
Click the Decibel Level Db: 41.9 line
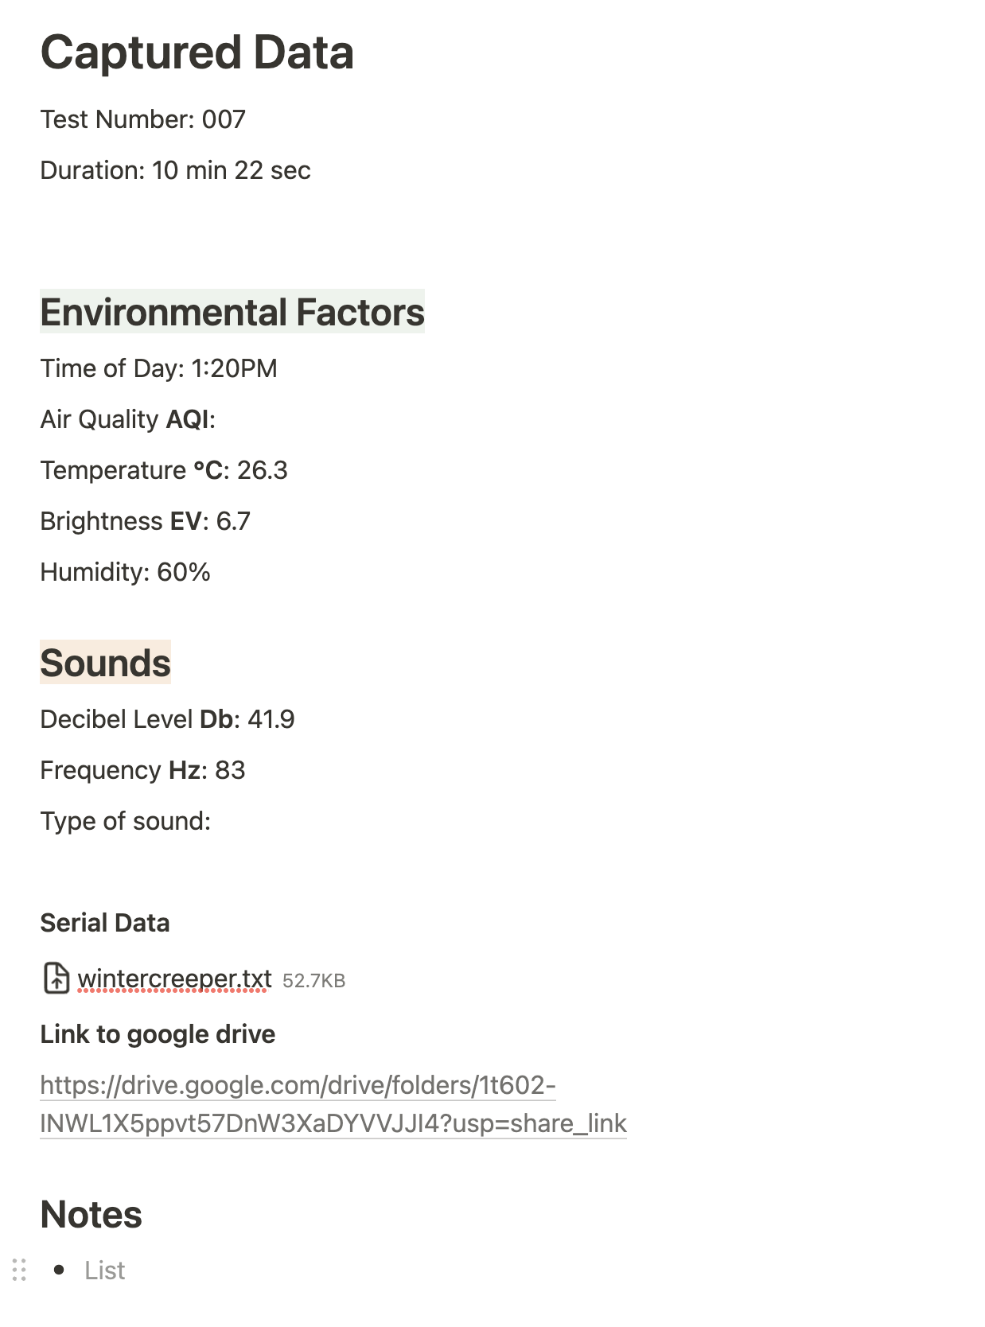pos(167,719)
